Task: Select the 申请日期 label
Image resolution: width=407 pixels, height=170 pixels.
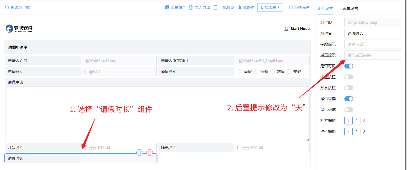Action: [16, 71]
